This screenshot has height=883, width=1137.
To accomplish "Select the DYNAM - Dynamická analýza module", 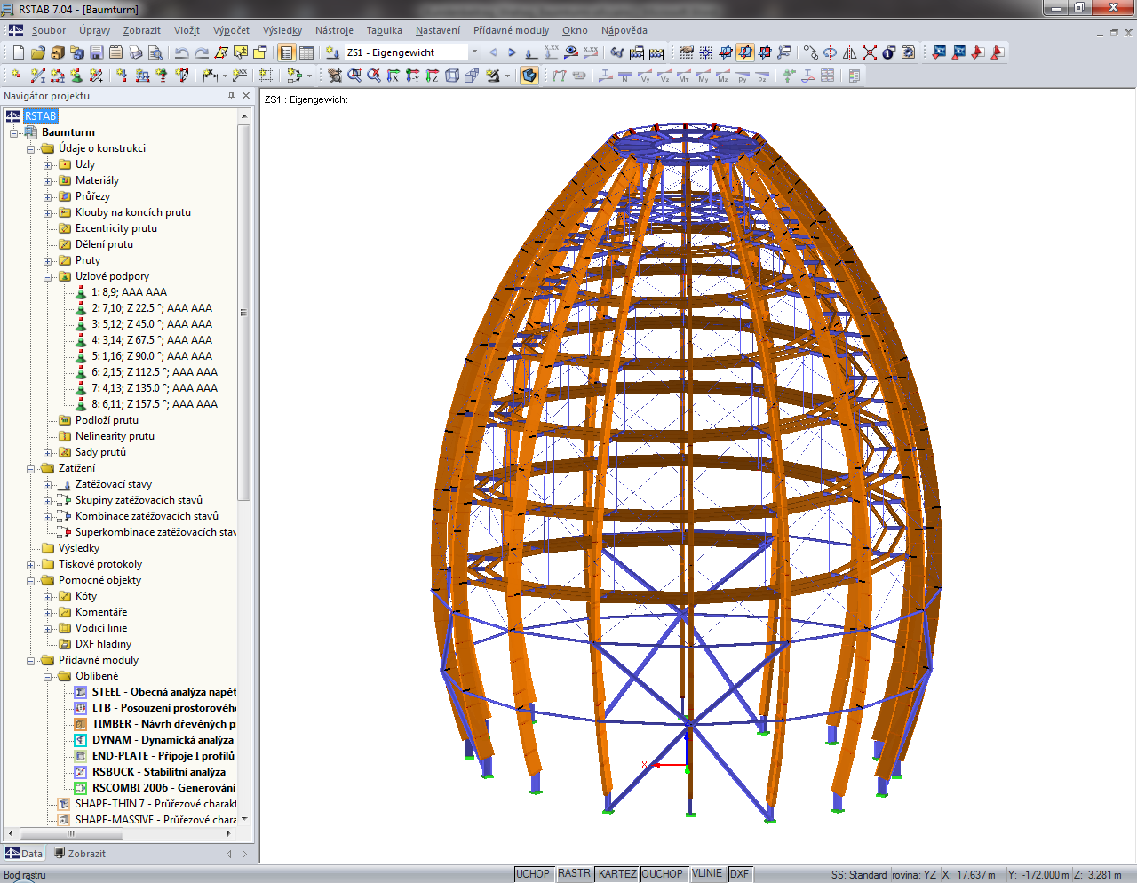I will [163, 740].
